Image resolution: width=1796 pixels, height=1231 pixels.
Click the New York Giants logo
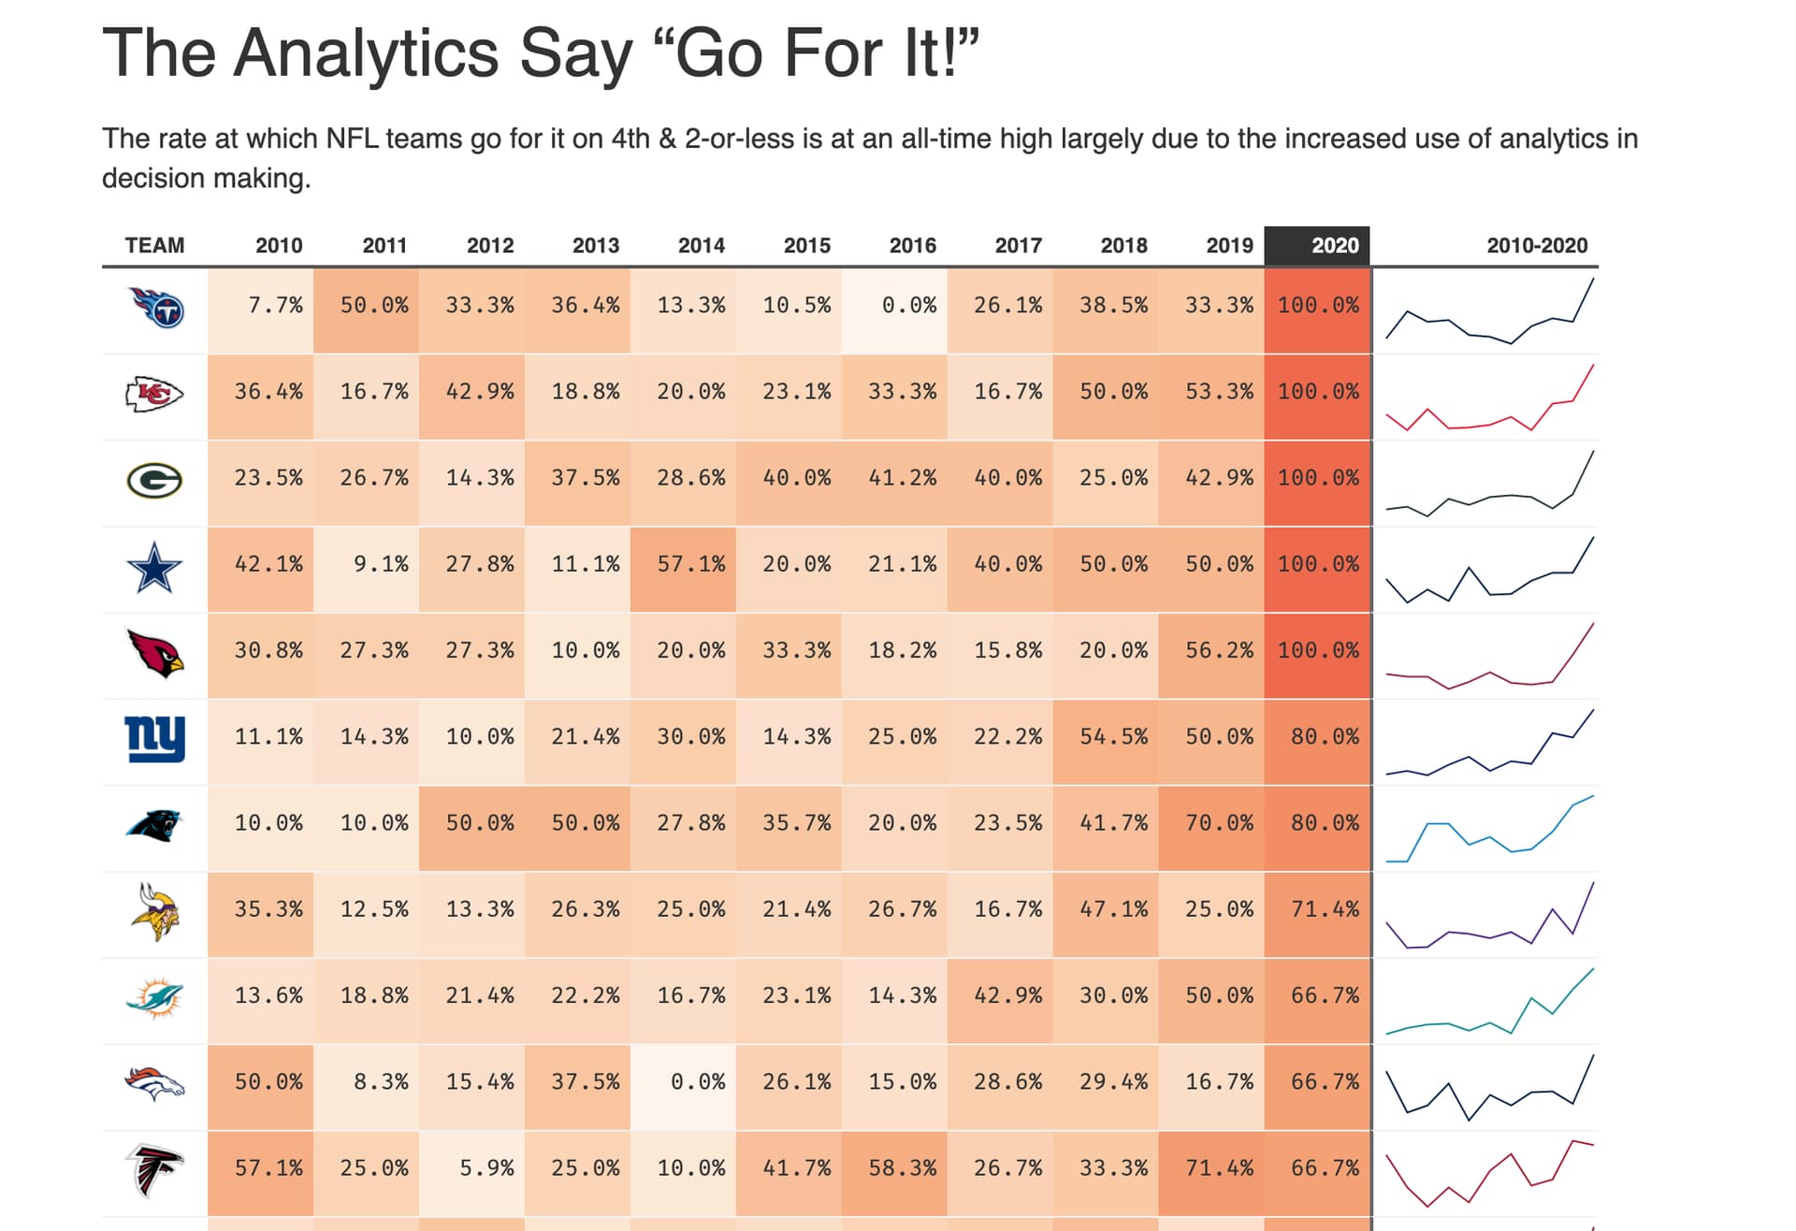pos(154,739)
